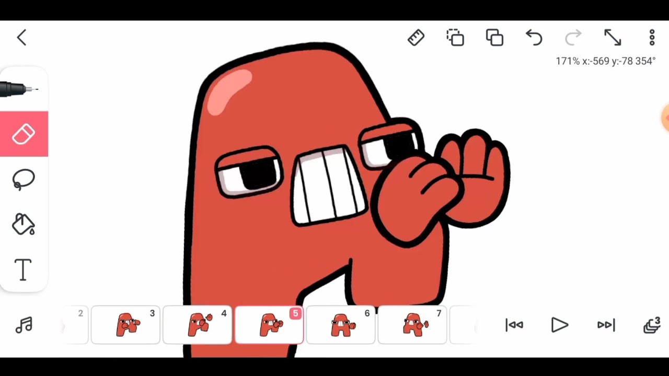Select the Lasso selection tool
Viewport: 669px width, 376px height.
[24, 180]
